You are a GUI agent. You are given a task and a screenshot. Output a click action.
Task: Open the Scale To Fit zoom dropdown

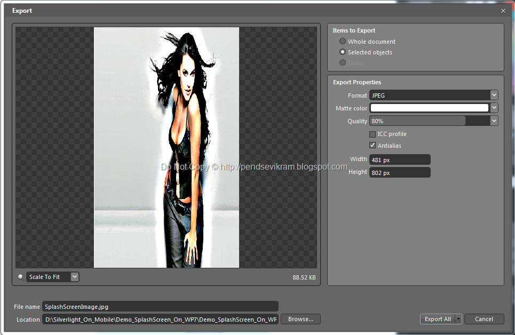tap(52, 277)
